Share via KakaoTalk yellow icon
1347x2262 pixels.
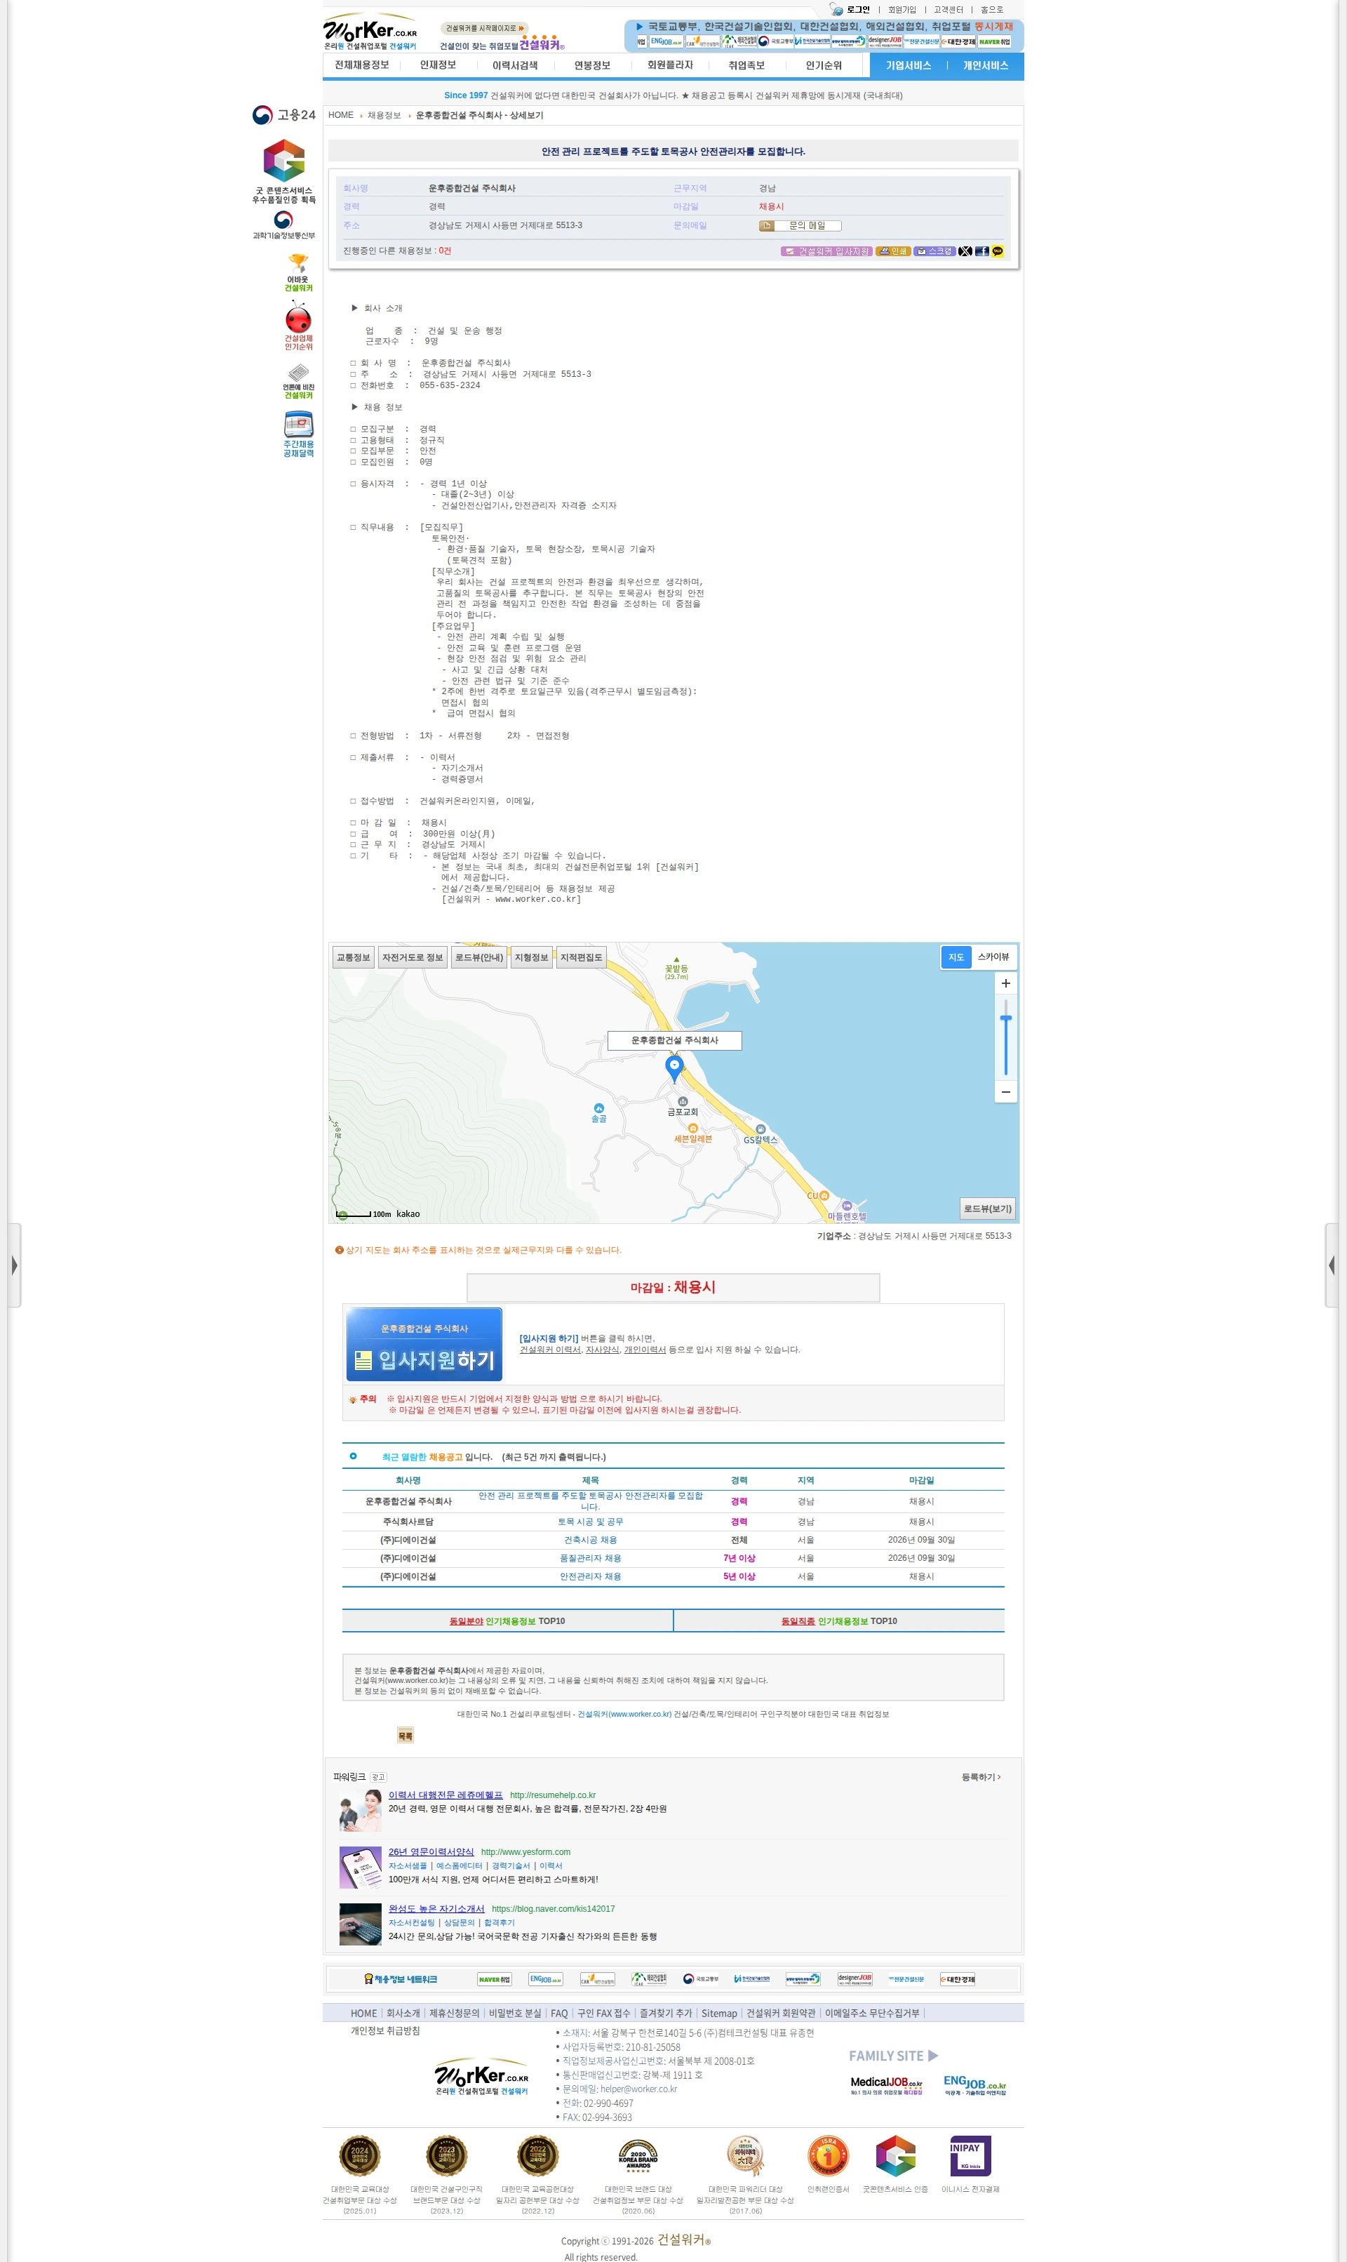(x=998, y=251)
